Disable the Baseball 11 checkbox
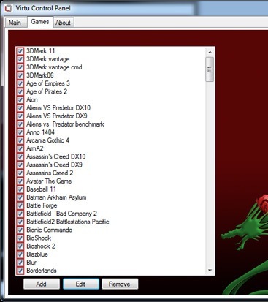Viewport: 268px width, 302px height. (20, 189)
